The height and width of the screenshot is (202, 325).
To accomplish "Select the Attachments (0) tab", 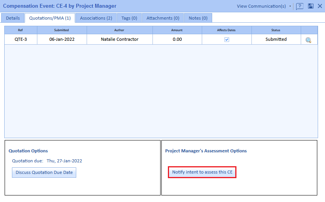I will pos(162,18).
